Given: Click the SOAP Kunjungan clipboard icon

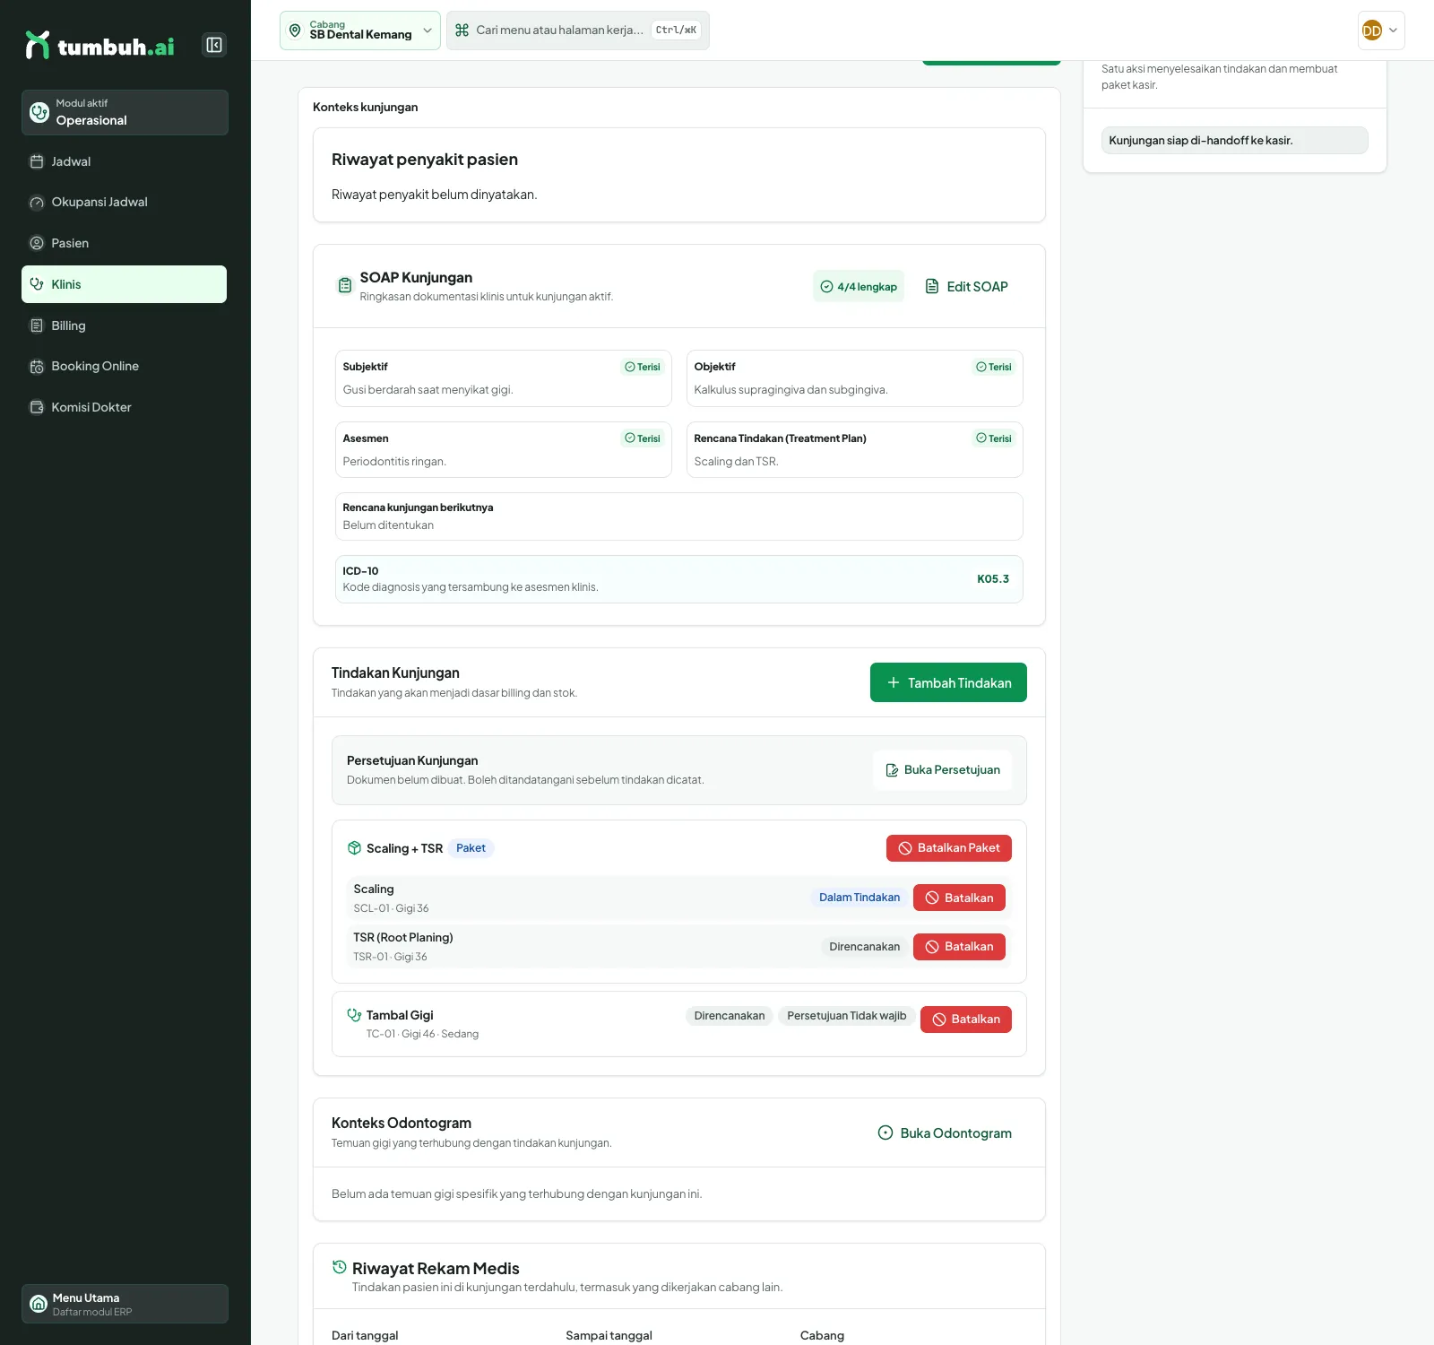Looking at the screenshot, I should 345,286.
